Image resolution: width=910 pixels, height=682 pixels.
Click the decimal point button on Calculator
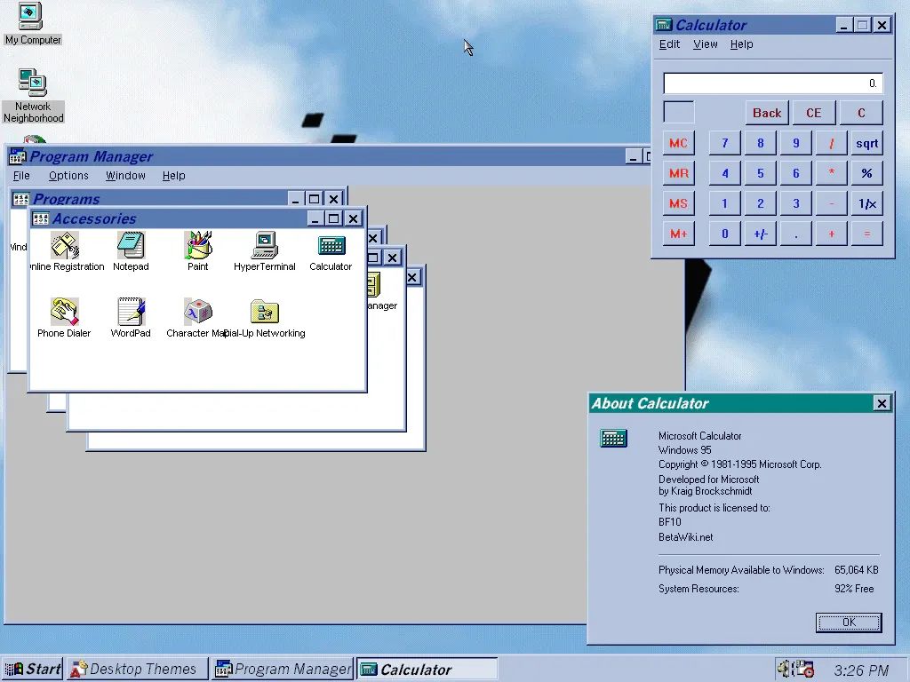pyautogui.click(x=795, y=234)
